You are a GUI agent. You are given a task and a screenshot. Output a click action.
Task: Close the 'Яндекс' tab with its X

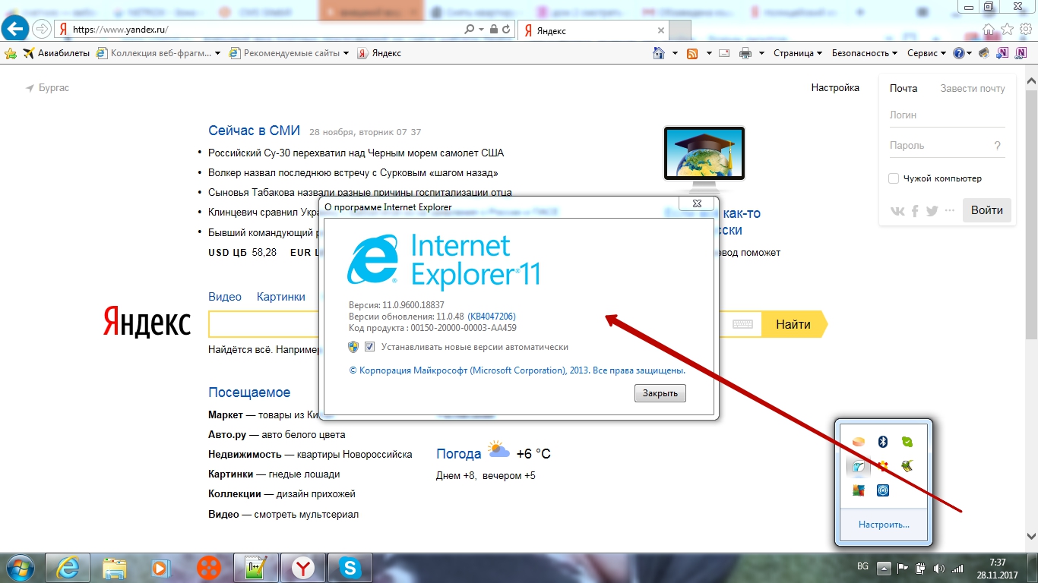coord(661,31)
